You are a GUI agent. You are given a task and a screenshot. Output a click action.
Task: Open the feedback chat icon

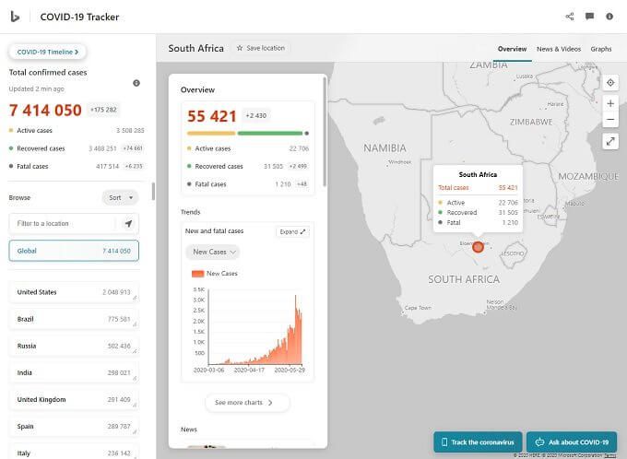tap(589, 17)
